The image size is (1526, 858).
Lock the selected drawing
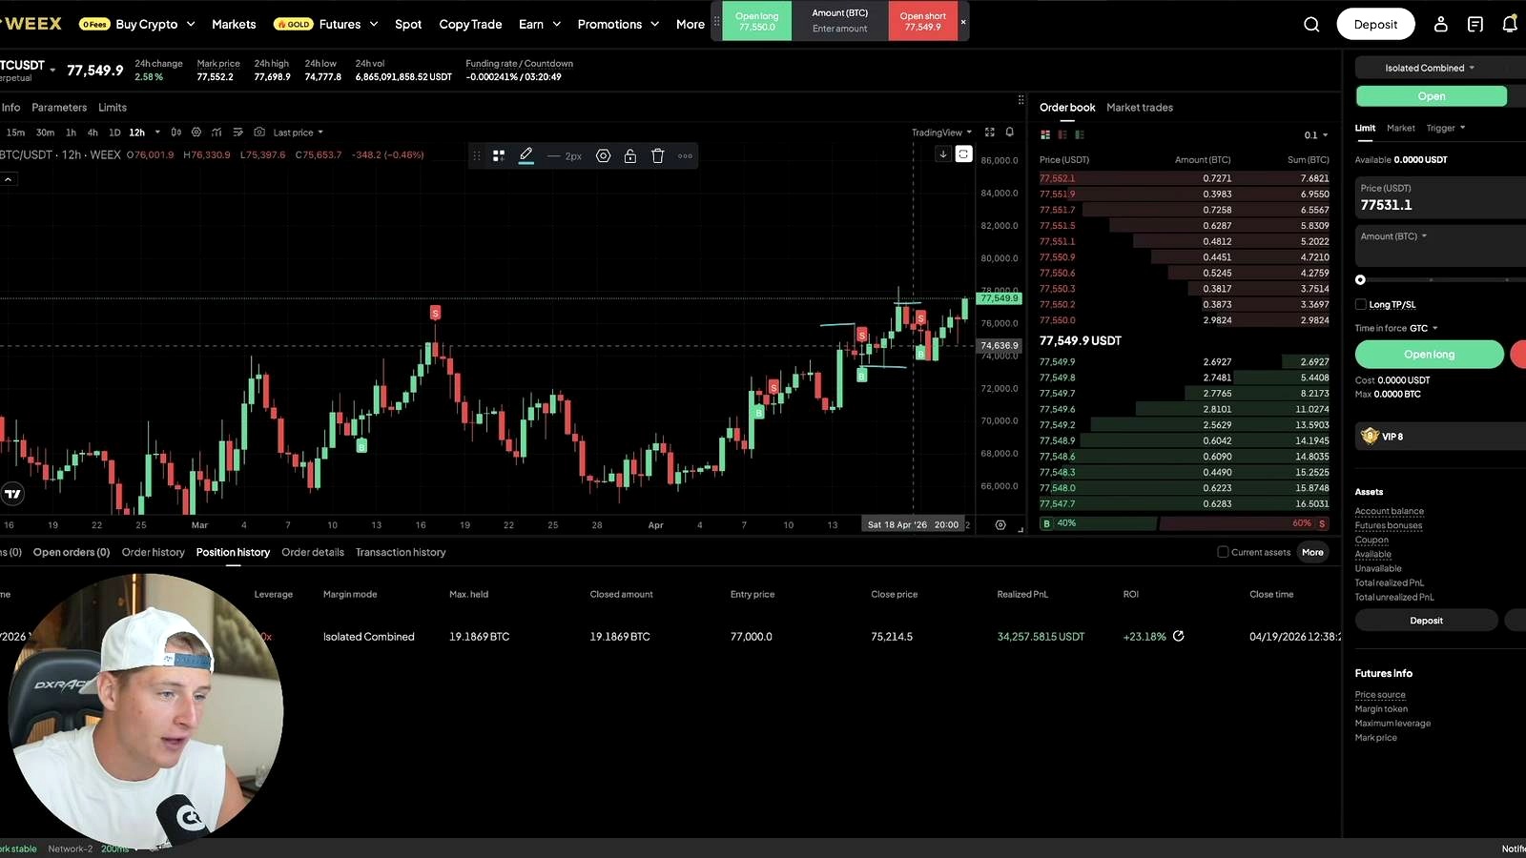click(629, 155)
